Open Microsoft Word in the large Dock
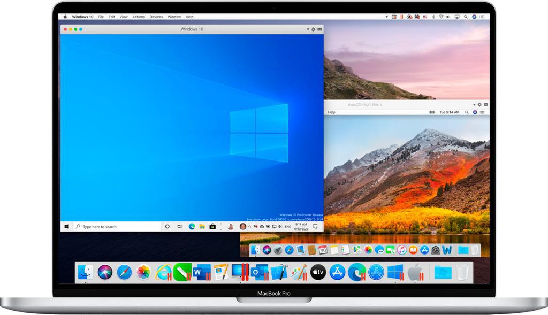The height and width of the screenshot is (315, 548). pyautogui.click(x=202, y=272)
